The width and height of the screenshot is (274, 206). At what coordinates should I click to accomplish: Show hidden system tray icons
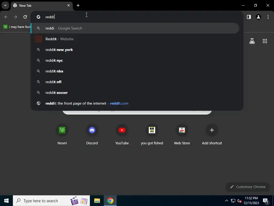click(x=226, y=201)
